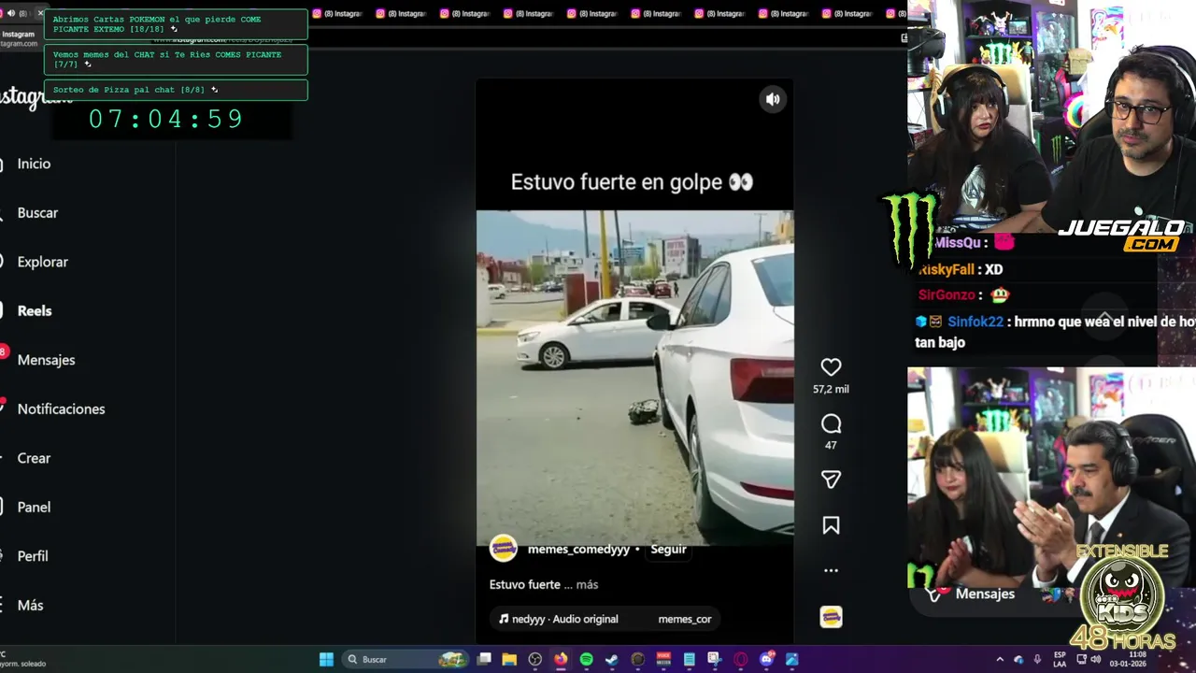Open Steam from the taskbar

click(611, 659)
